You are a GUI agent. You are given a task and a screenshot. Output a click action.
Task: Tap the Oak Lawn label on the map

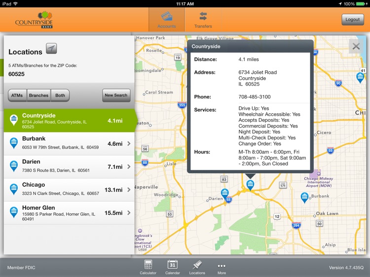point(327,214)
